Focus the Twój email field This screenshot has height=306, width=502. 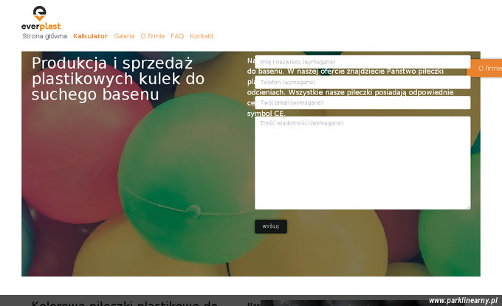(362, 102)
